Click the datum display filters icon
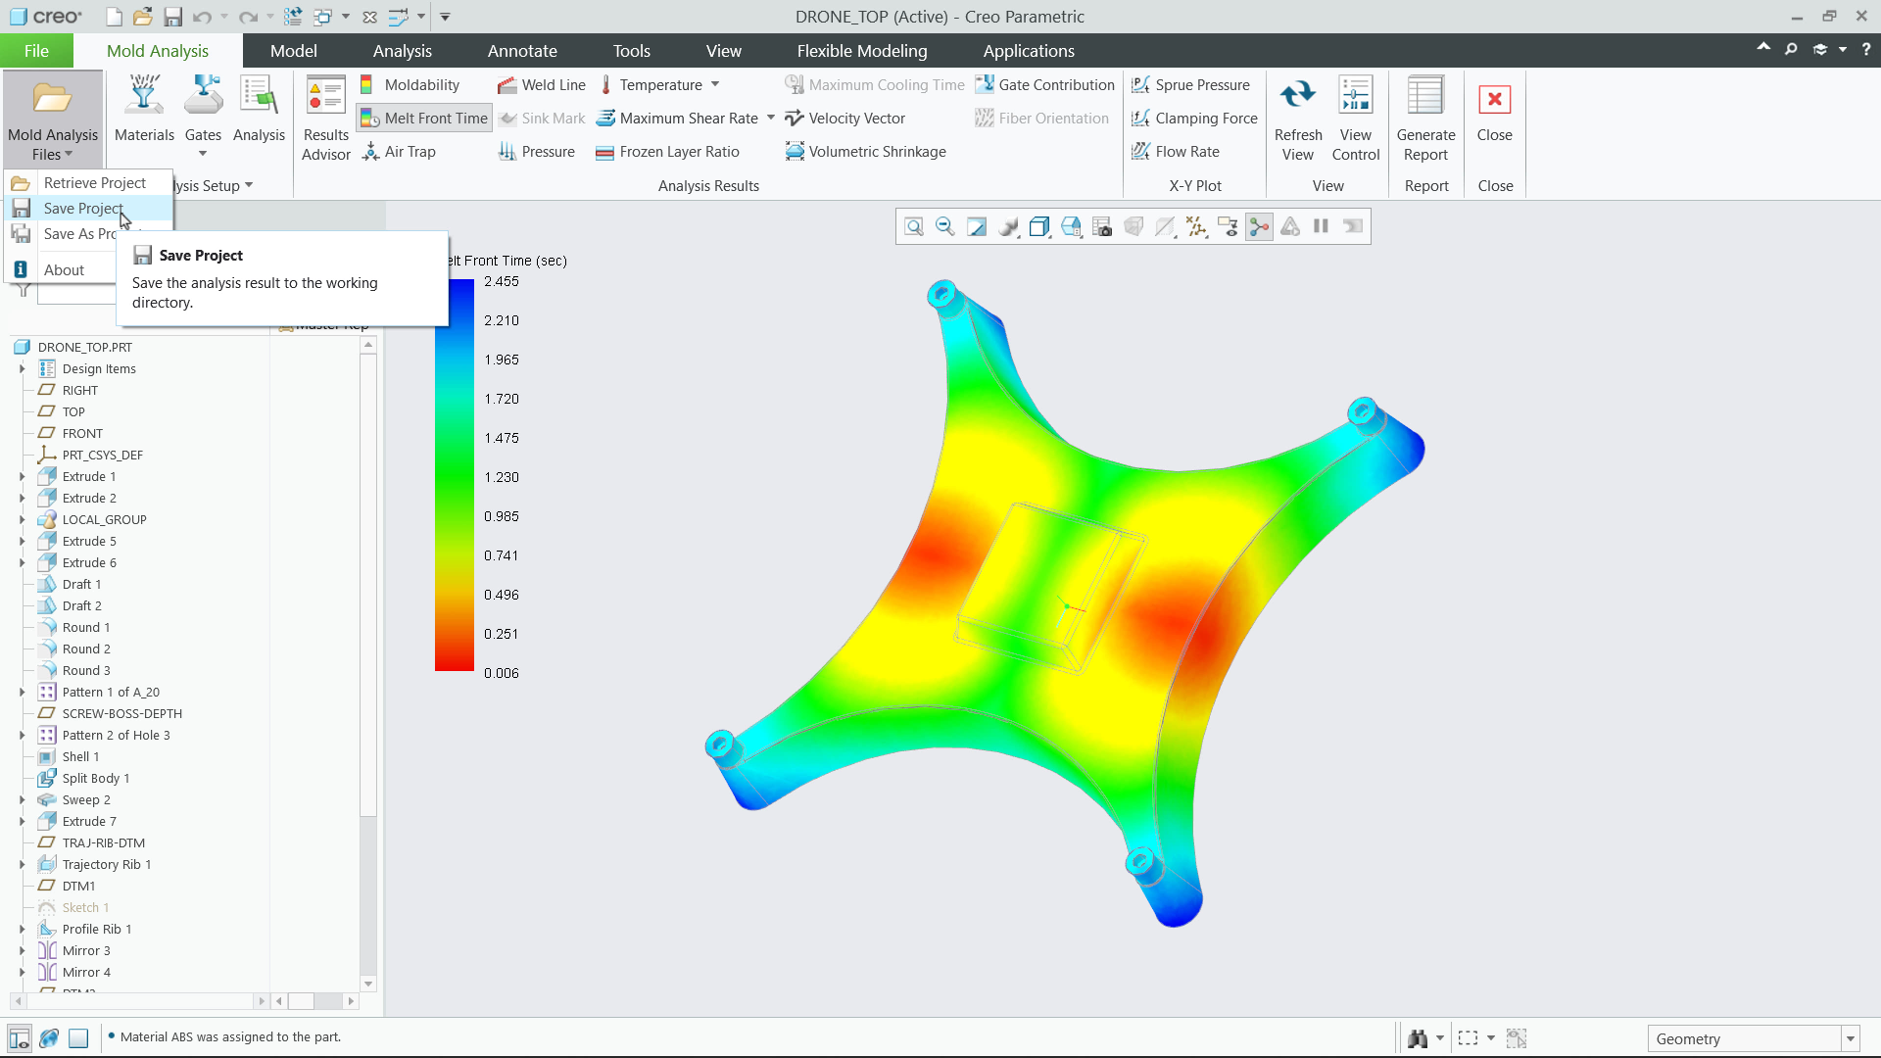 click(x=1196, y=227)
